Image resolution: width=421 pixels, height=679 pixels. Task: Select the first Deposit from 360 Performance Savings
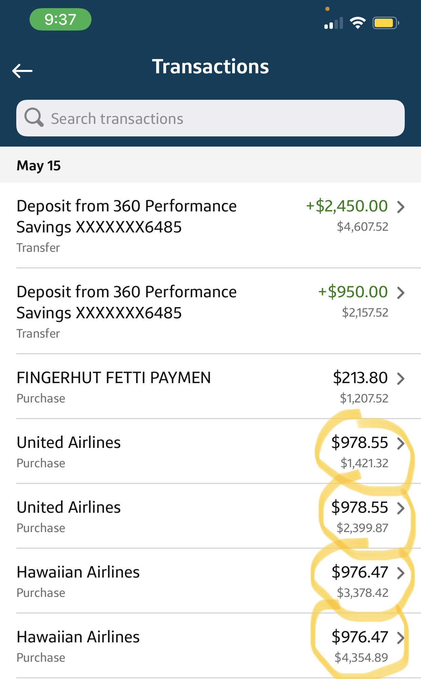tap(127, 216)
